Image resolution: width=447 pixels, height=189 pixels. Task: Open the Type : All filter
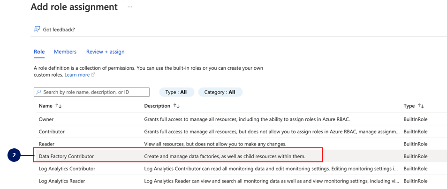[x=176, y=92]
